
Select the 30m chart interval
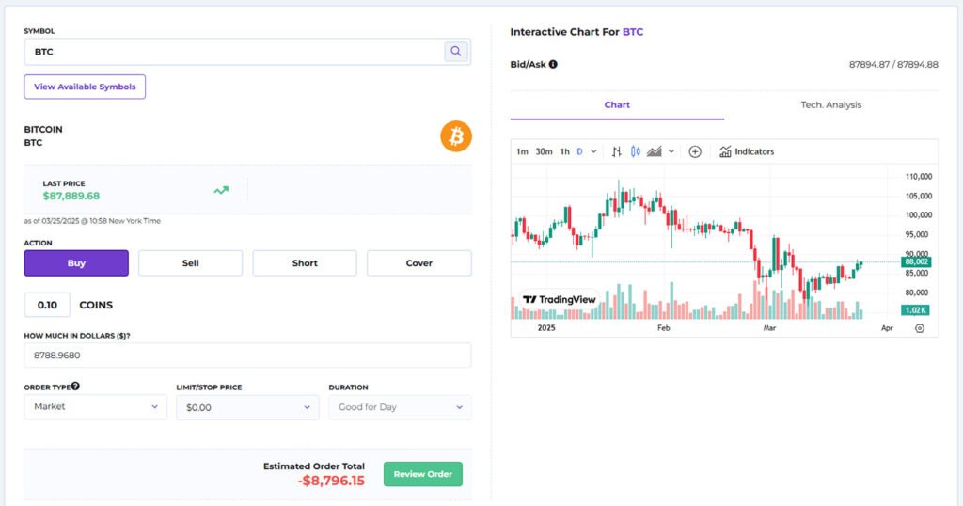click(x=544, y=151)
